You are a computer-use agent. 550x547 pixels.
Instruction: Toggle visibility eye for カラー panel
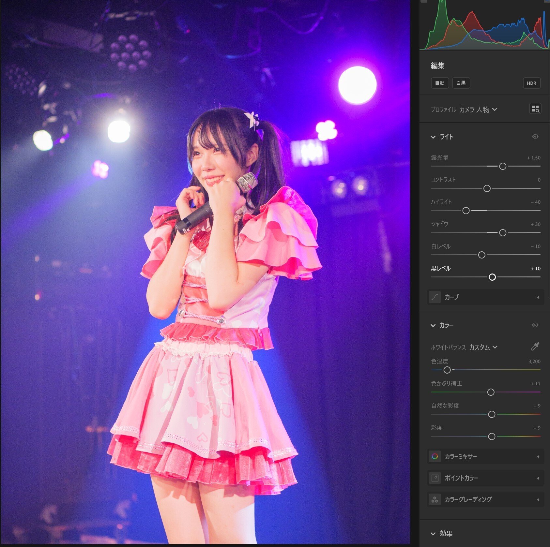(x=535, y=325)
